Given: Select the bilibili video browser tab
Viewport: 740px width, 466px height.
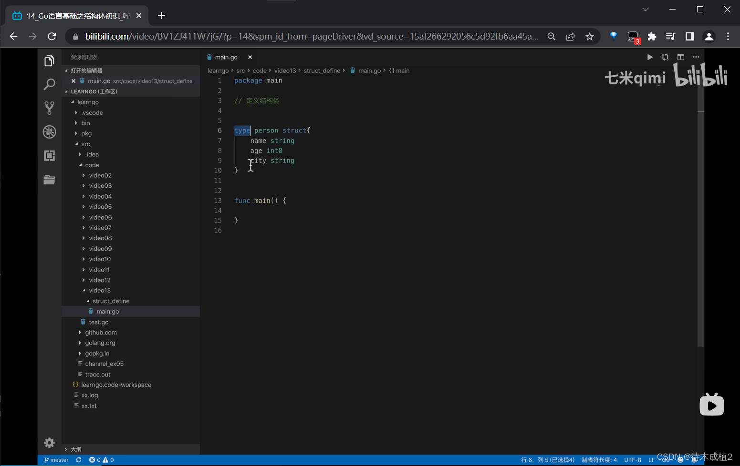Looking at the screenshot, I should [77, 16].
